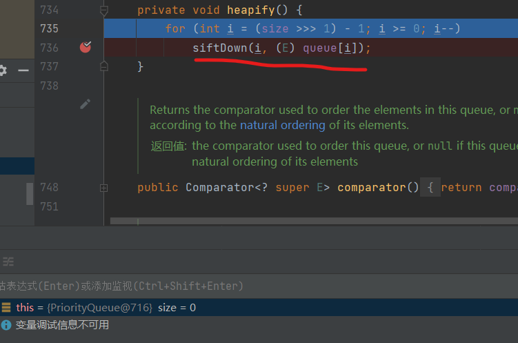The width and height of the screenshot is (518, 343).
Task: Hide the panel with the minimize dash icon
Action: pos(23,70)
